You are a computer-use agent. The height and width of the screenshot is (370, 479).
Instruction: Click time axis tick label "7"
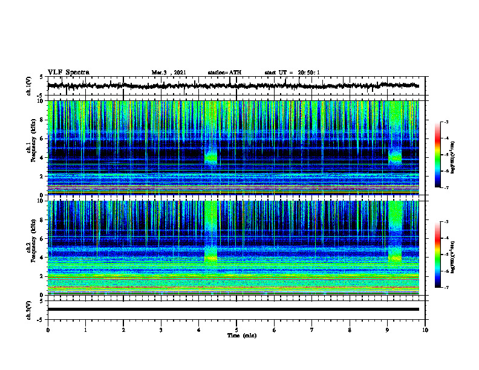(x=312, y=330)
